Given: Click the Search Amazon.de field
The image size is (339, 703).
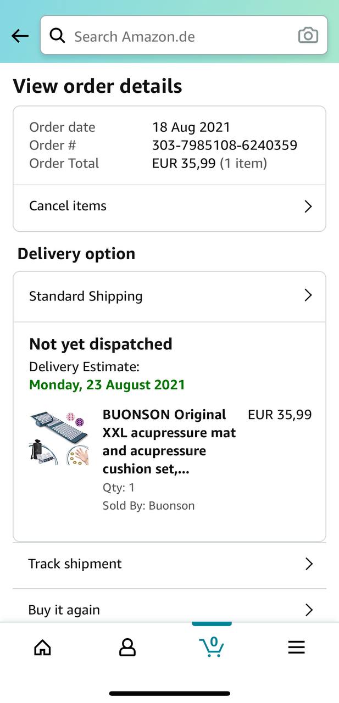Looking at the screenshot, I should click(184, 35).
